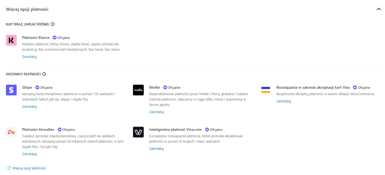Click the Stripe logo icon
385x175 pixels.
(x=11, y=90)
